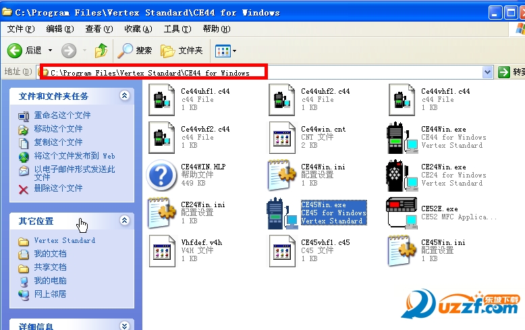Select the CE24Win.ini settings icon
Viewport: 525px width, 330px height.
162,213
